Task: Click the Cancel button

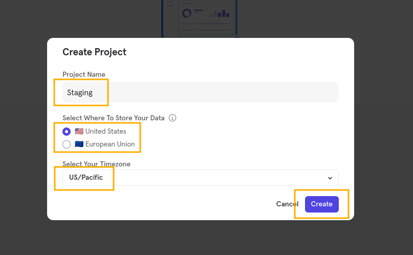Action: (x=287, y=204)
